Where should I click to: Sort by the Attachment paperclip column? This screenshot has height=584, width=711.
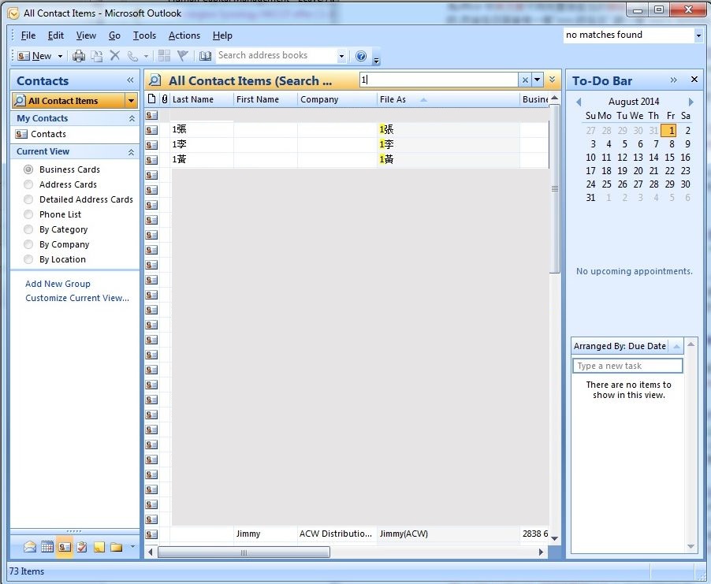164,99
